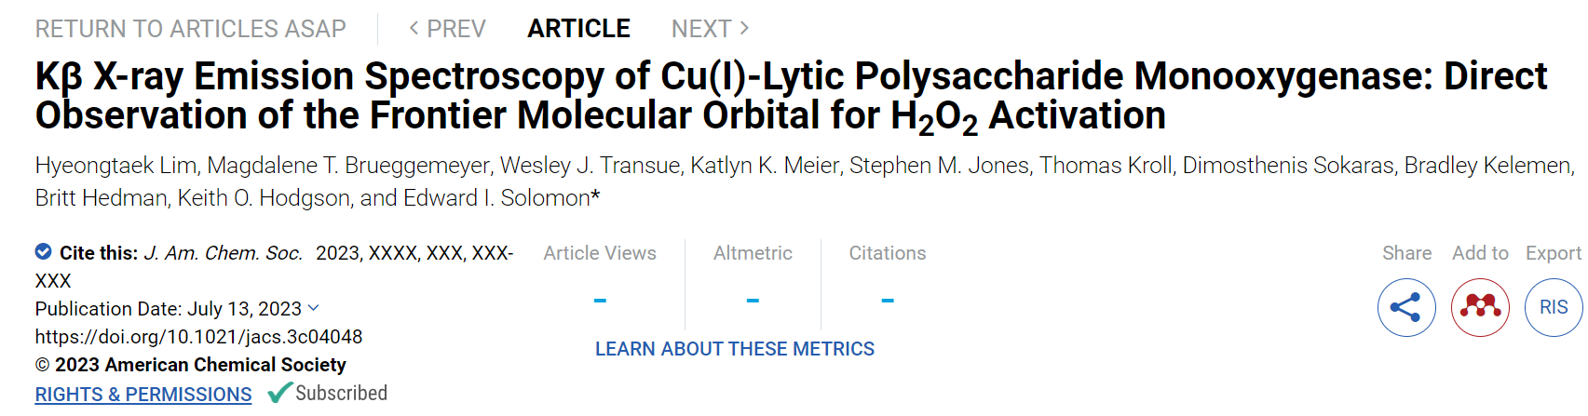View the Article Views count
Image resolution: width=1588 pixels, height=416 pixels.
pos(600,301)
